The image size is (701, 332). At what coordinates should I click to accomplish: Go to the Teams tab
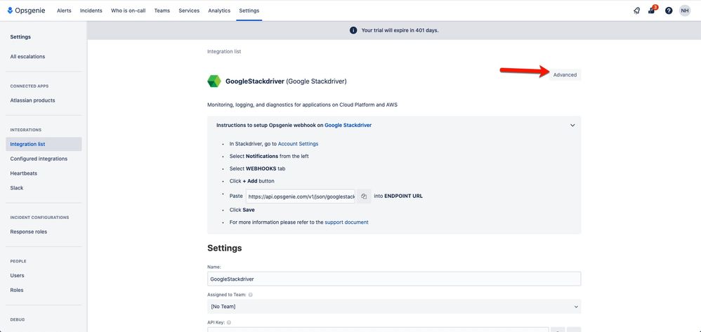point(162,11)
